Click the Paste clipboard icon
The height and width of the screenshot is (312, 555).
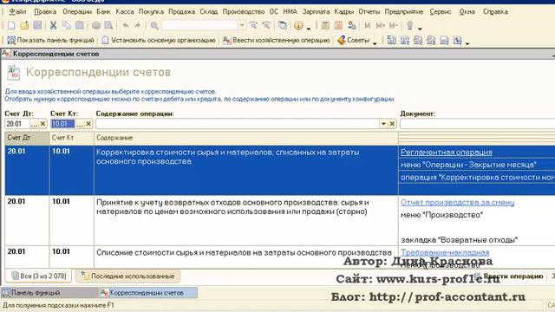click(x=80, y=25)
